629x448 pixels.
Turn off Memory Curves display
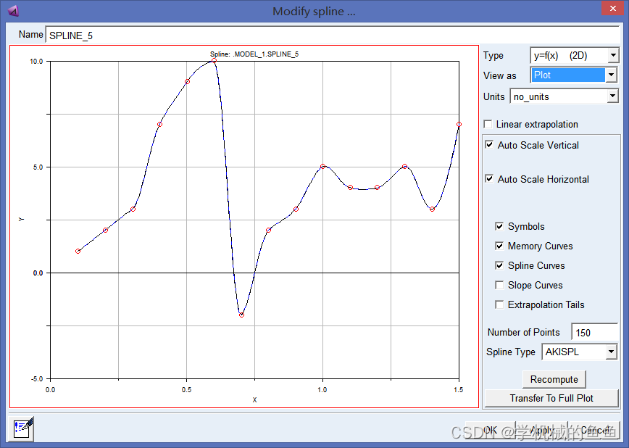click(x=499, y=246)
